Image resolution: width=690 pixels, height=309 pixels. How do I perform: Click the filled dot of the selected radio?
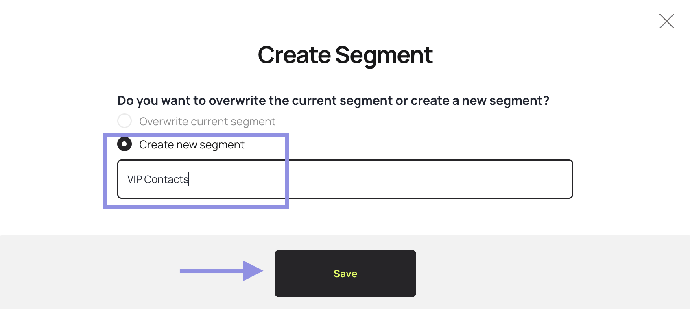pos(124,144)
